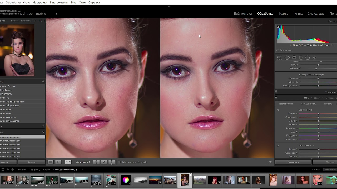Open the navigator zoom level dropdown
Viewport: 337px width, 189px height.
tap(44, 20)
